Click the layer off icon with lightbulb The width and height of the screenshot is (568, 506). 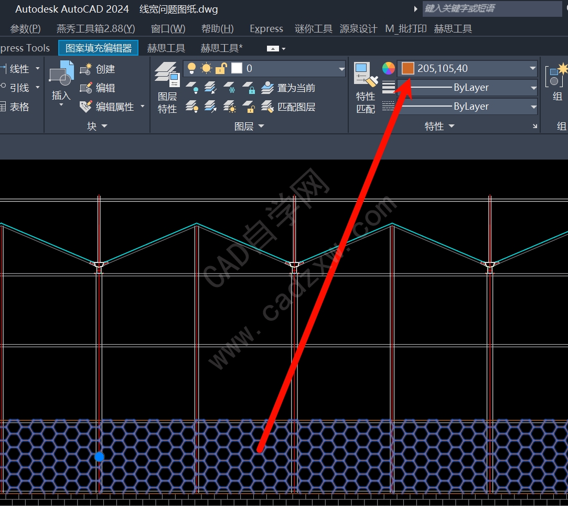point(191,88)
